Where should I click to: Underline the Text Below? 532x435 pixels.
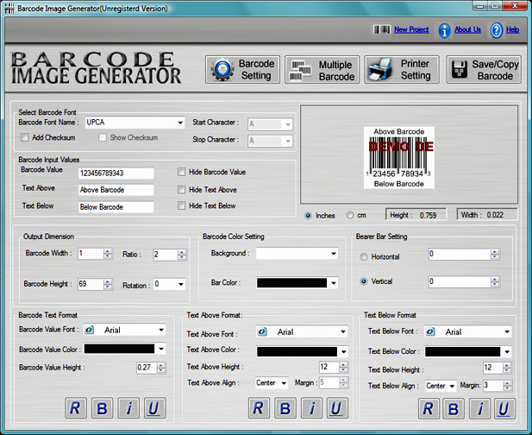pos(504,408)
